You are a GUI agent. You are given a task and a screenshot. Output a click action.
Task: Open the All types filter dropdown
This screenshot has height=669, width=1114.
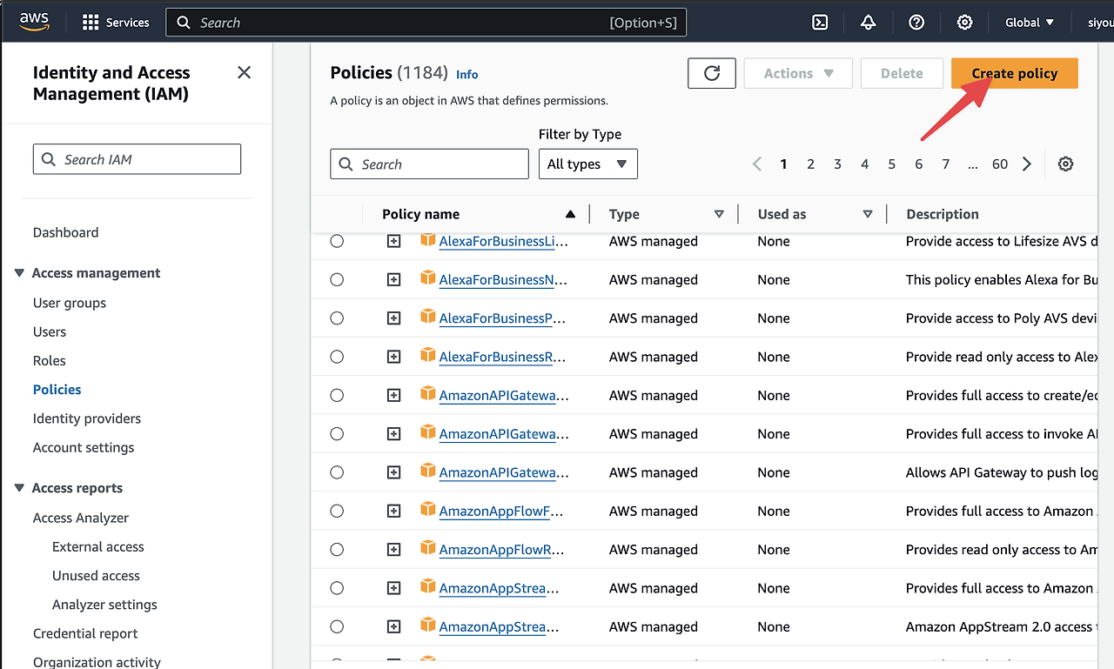[x=587, y=164]
